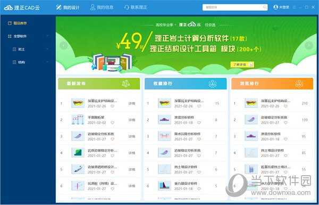Screen dimensions: 319x205
Task: Open the hamburger menu icon beside 未登录
Action: (x=294, y=7)
